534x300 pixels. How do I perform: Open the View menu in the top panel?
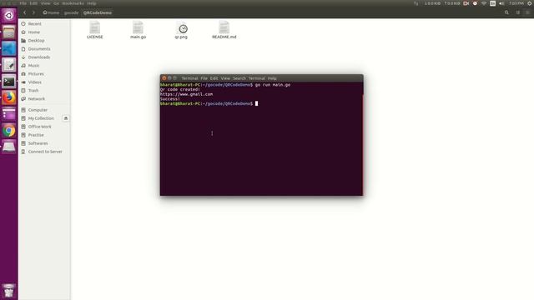click(45, 3)
